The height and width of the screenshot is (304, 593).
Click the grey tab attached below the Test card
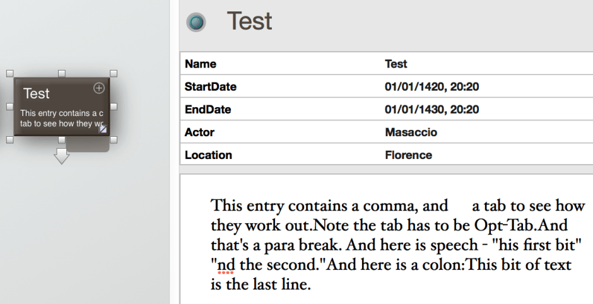point(88,146)
